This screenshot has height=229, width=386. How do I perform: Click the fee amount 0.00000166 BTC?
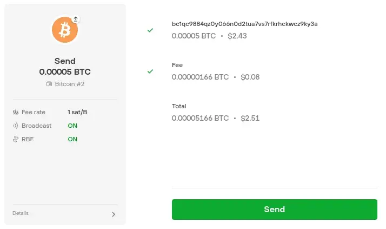coord(200,77)
